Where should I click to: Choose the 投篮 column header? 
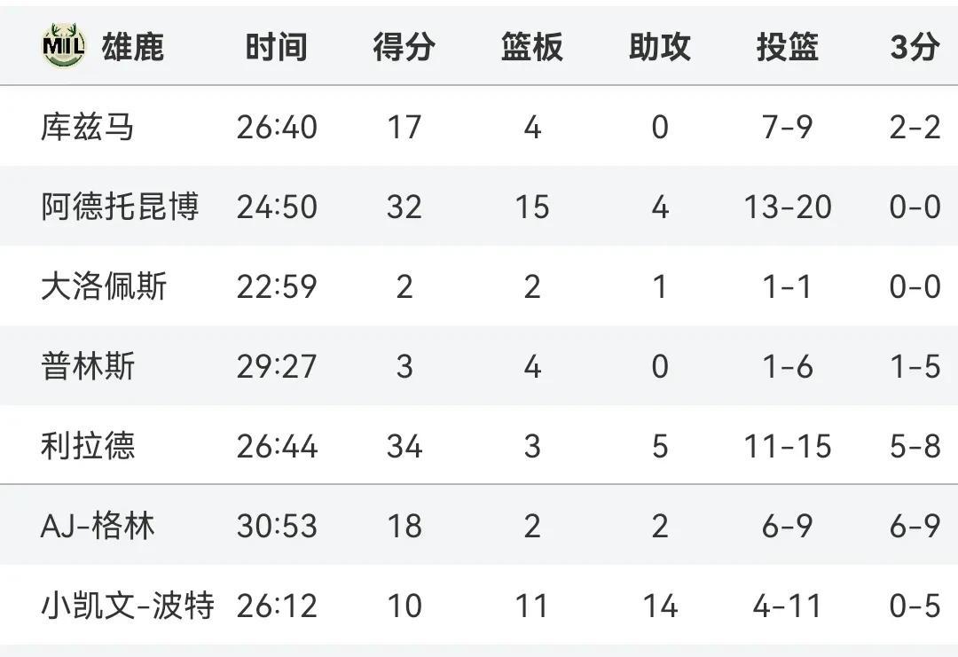[x=788, y=47]
